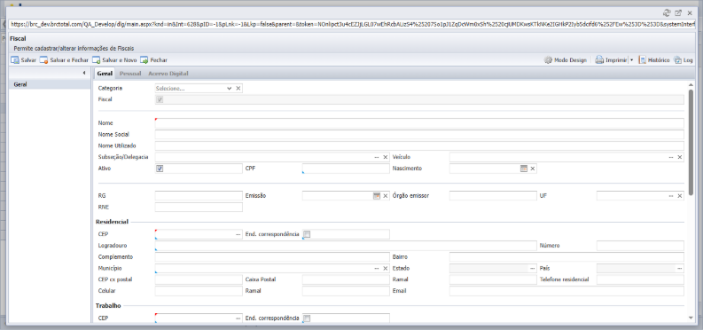Image resolution: width=703 pixels, height=330 pixels.
Task: Click Salvar e Novo button
Action: (x=114, y=60)
